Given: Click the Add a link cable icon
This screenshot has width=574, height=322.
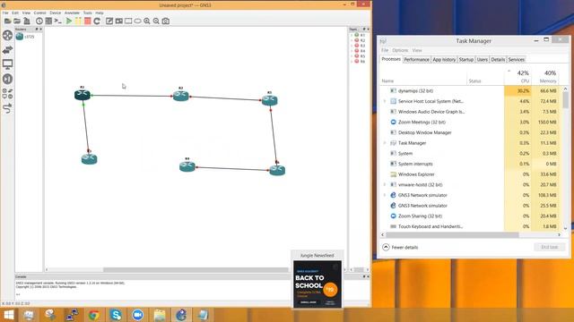Looking at the screenshot, I should [8, 108].
